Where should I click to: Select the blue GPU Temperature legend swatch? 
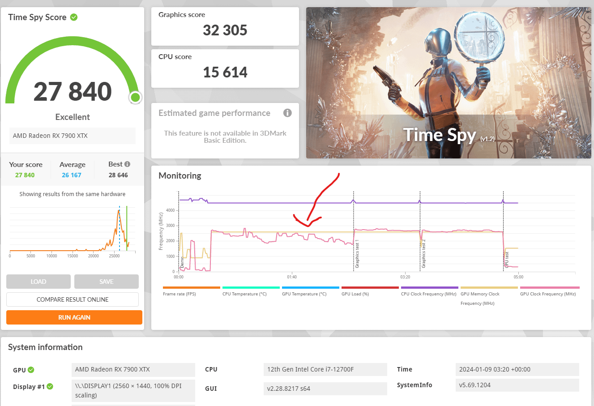pos(311,288)
